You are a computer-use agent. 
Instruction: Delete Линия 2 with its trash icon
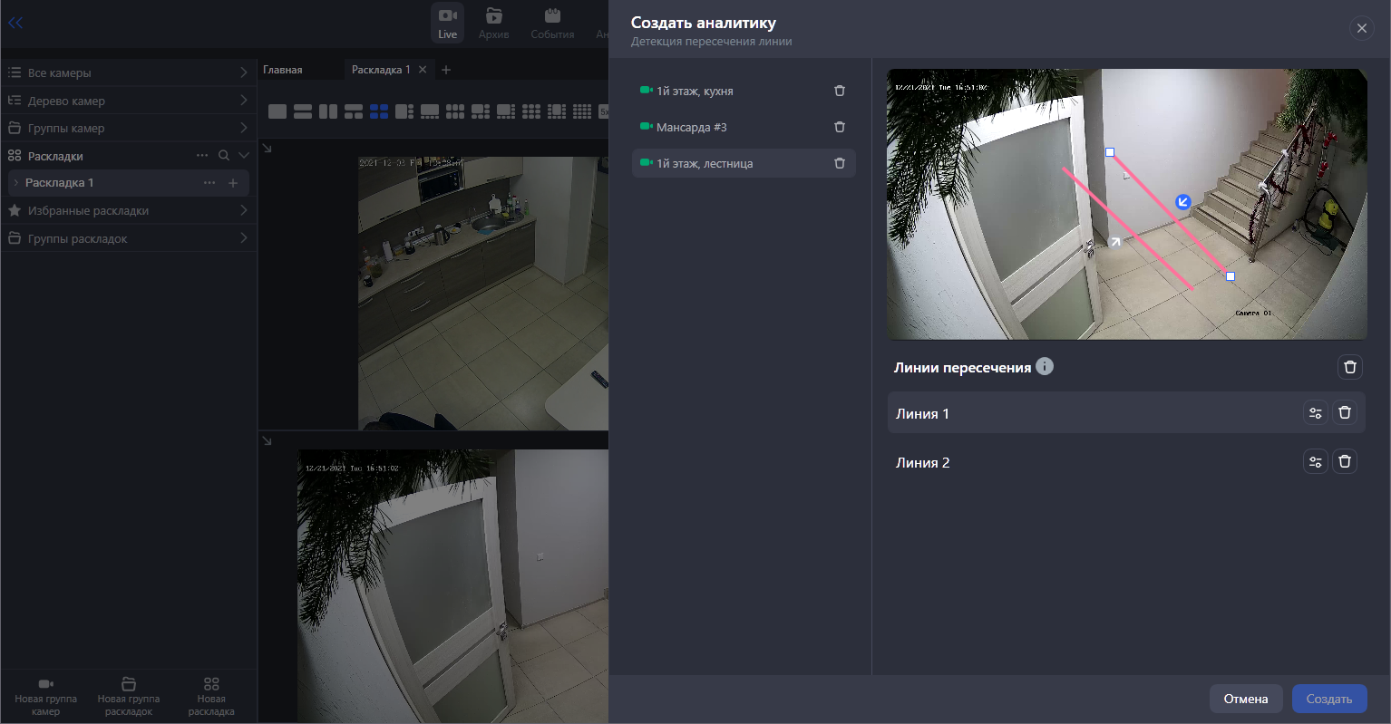pos(1345,462)
